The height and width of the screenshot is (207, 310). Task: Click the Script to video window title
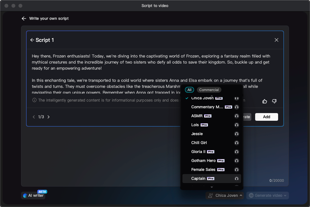point(155,6)
